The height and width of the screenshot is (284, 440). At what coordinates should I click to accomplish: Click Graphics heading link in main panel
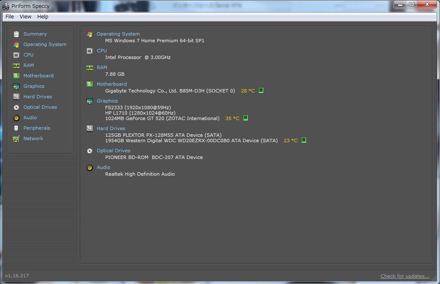point(107,100)
